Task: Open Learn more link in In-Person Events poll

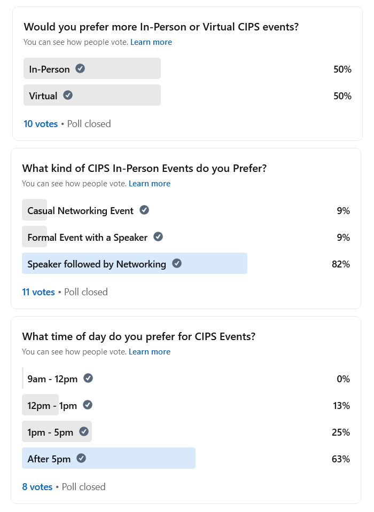Action: click(150, 184)
